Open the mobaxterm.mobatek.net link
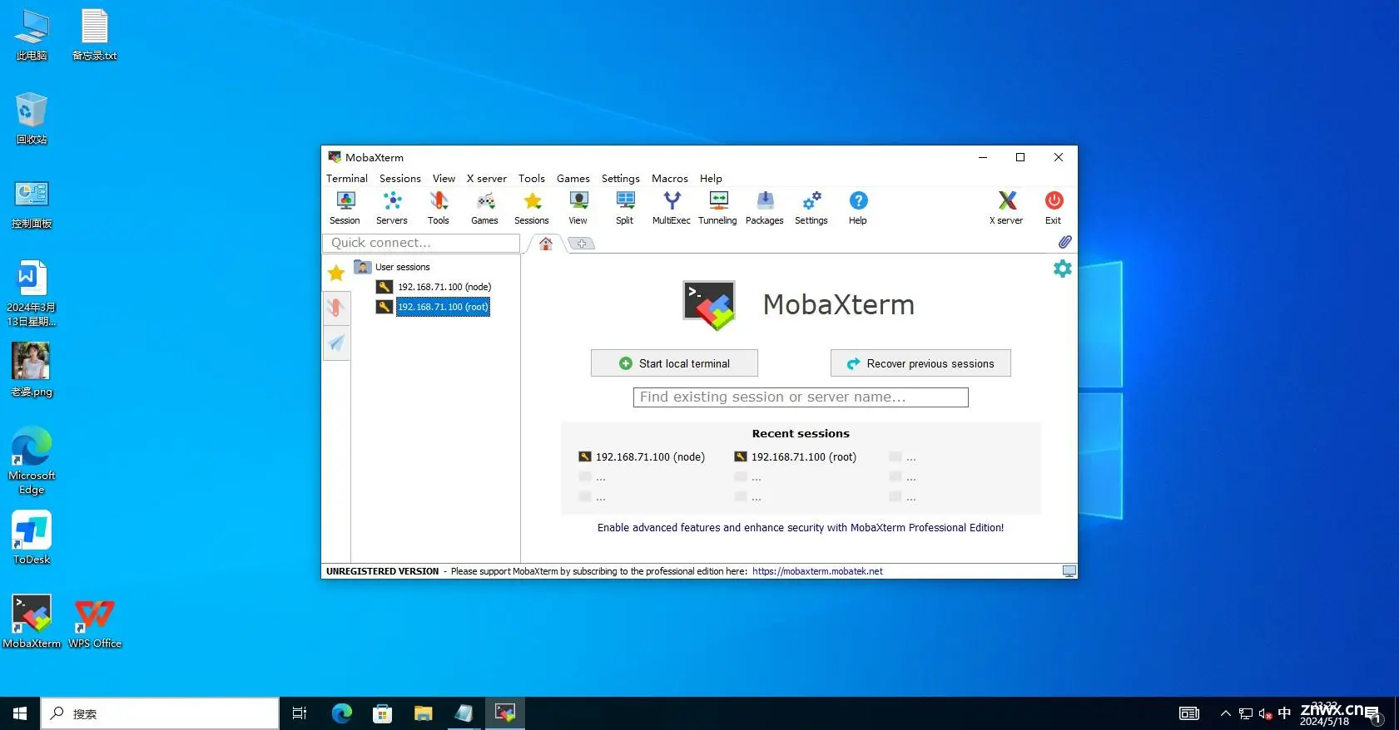This screenshot has height=730, width=1399. (817, 571)
